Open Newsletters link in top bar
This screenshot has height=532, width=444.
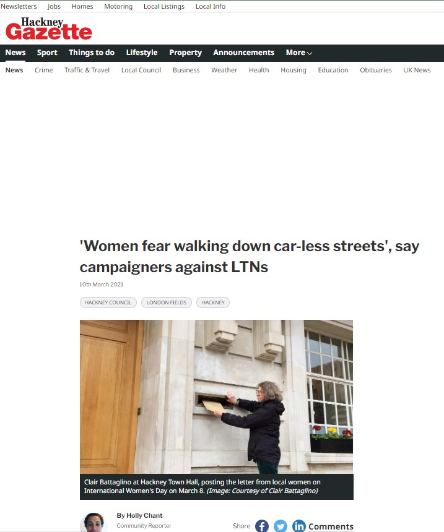(x=19, y=6)
